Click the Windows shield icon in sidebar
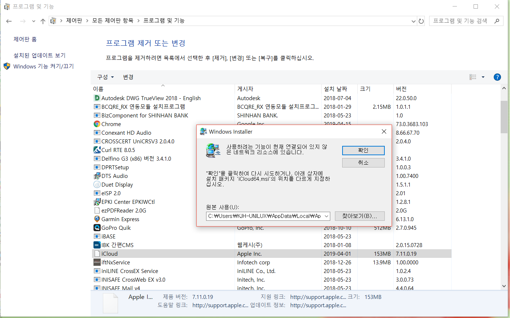Screen dimensions: 510x318 click(7, 66)
